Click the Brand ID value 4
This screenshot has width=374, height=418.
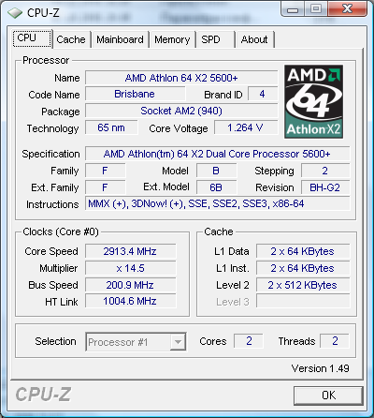click(263, 94)
